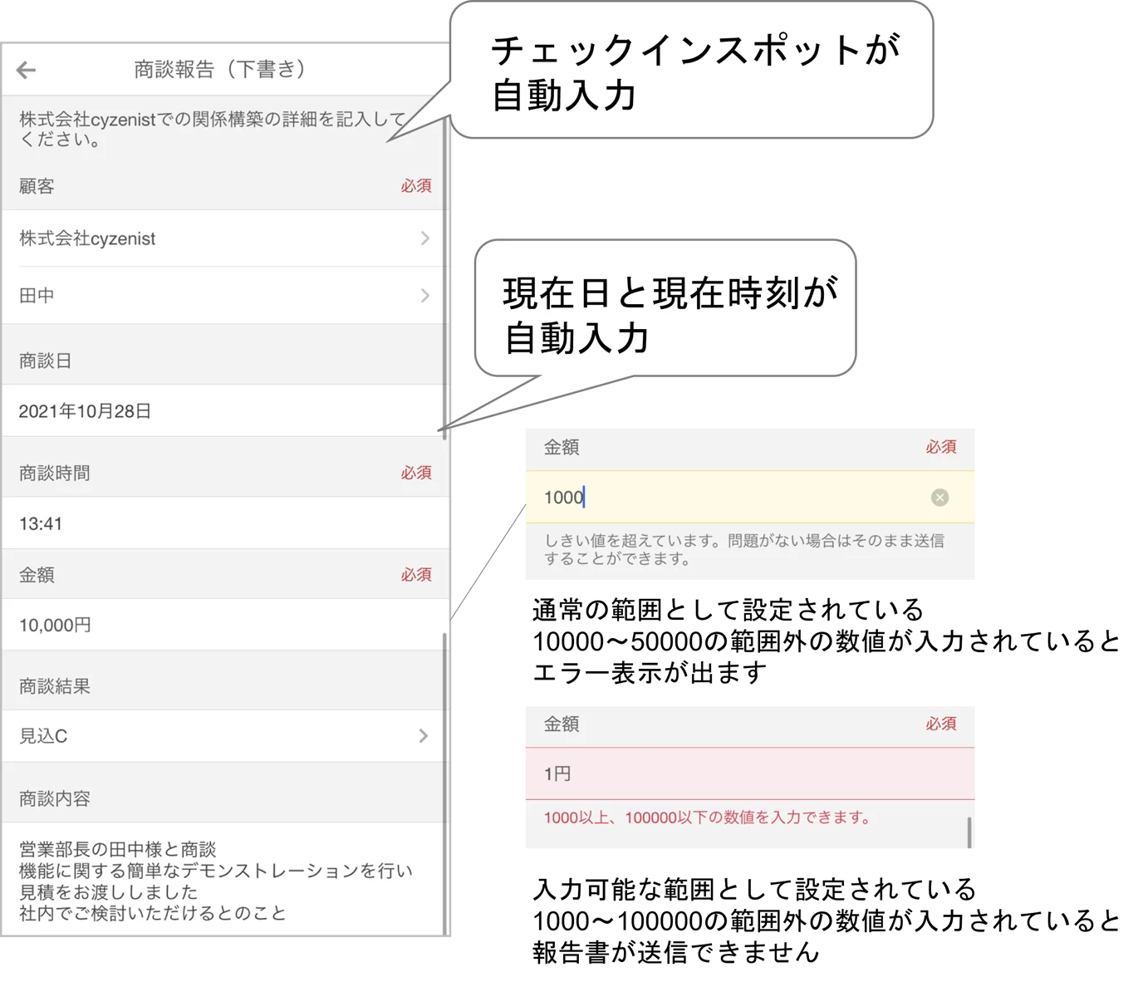
Task: Select the 田中 contact name
Action: coord(37,296)
